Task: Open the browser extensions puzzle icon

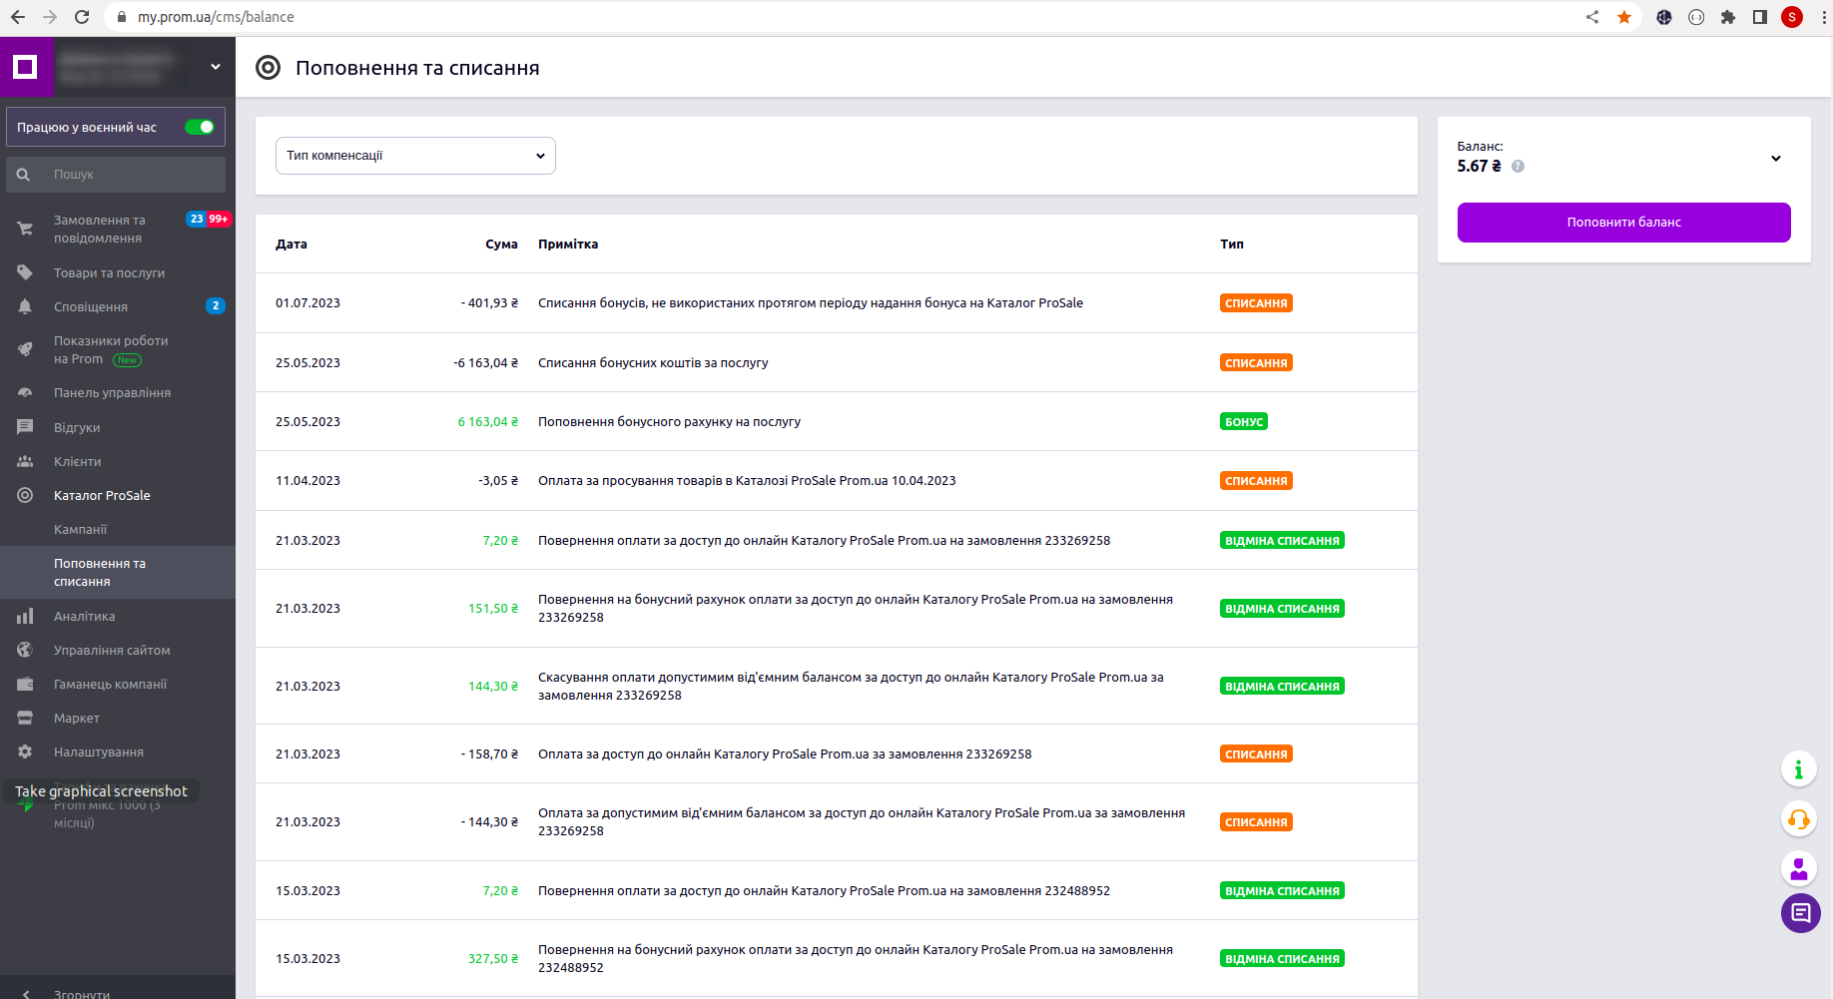Action: (1728, 17)
